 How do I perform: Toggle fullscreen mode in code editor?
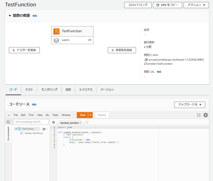[x=199, y=115]
